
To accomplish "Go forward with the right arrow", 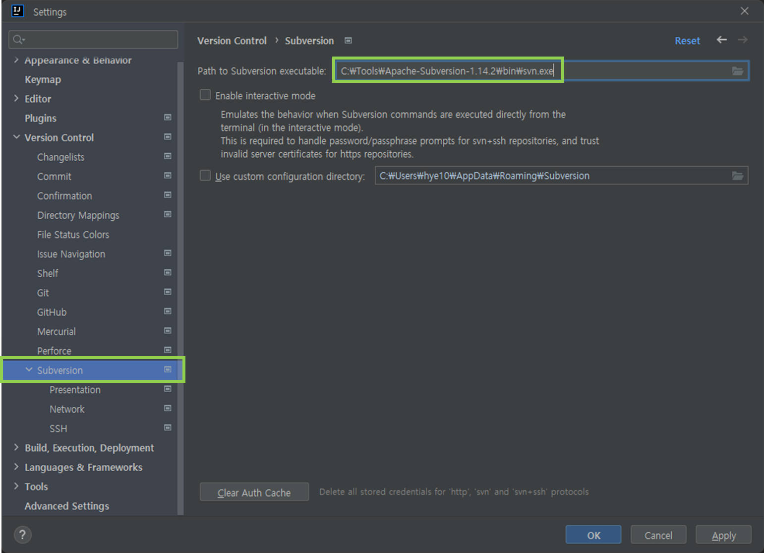I will [743, 40].
